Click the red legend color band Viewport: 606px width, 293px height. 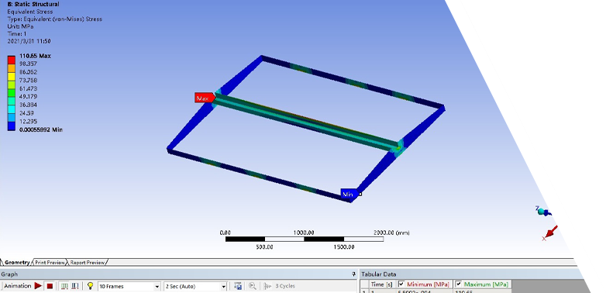tap(12, 60)
